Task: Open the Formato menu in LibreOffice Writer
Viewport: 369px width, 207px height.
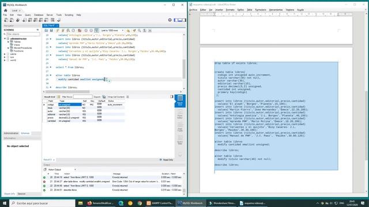Action: [230, 10]
